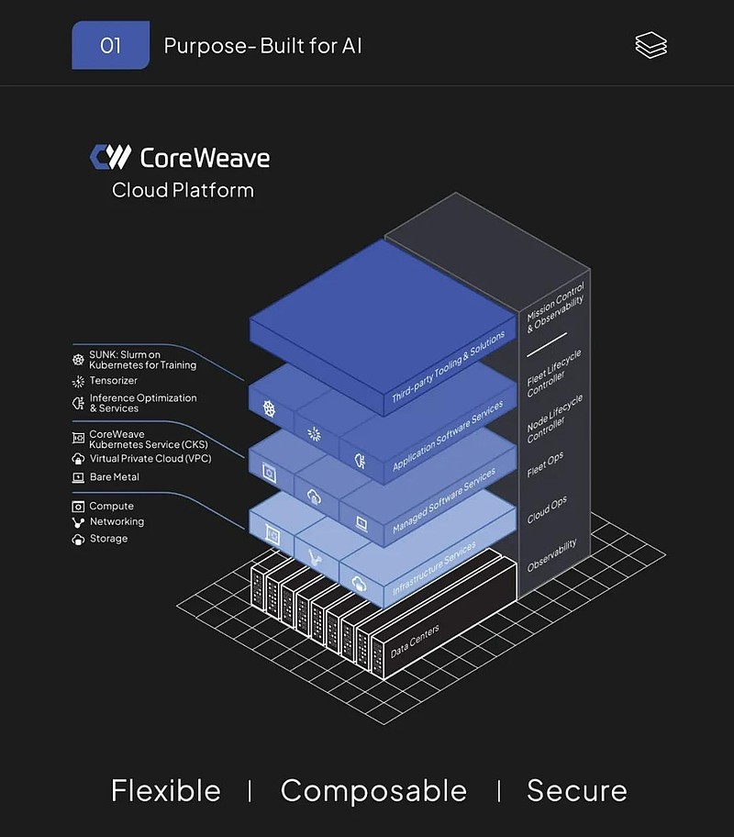Viewport: 734px width, 837px height.
Task: Click CKS icon on Managed Software layer block
Action: [269, 473]
